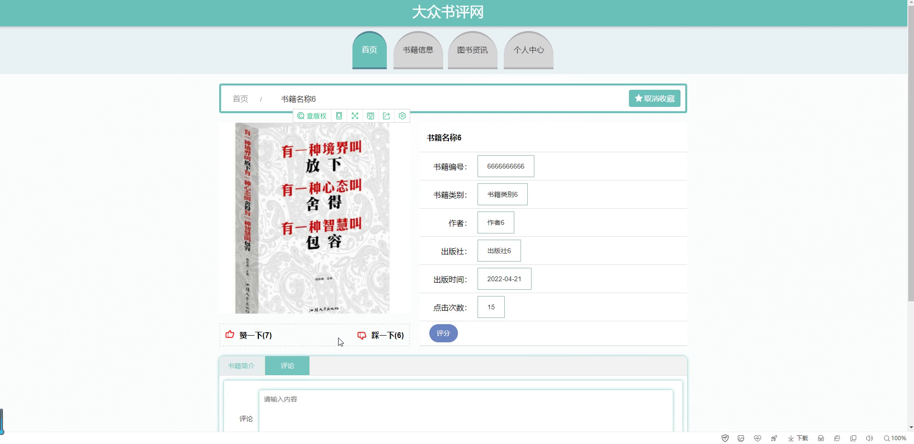Image resolution: width=914 pixels, height=444 pixels.
Task: Click the 大众书评网 site title
Action: point(447,12)
